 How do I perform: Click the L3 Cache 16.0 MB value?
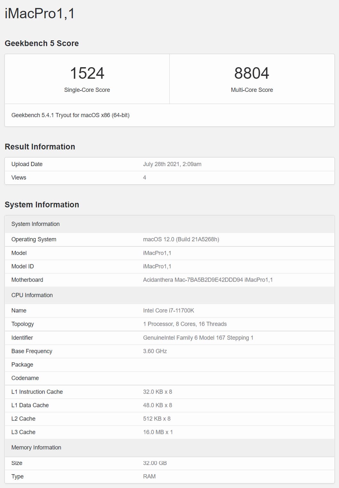158,432
